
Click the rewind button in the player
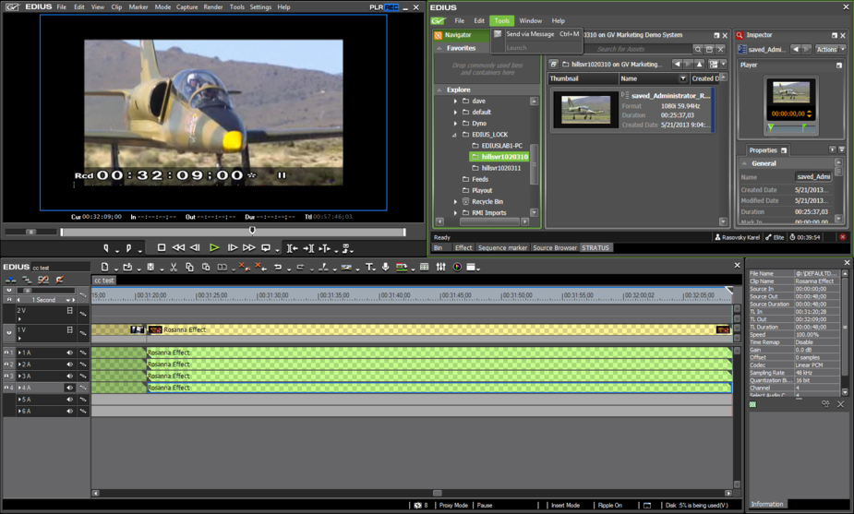(178, 247)
